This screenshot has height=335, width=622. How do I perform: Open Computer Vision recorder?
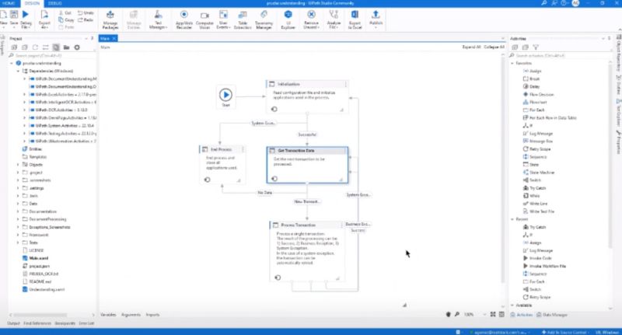(x=204, y=19)
